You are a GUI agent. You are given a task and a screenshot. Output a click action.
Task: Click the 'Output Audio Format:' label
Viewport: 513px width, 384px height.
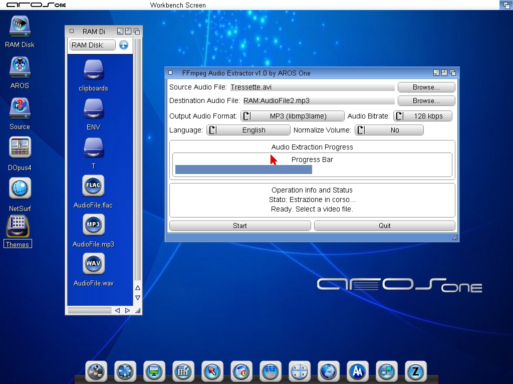point(203,116)
